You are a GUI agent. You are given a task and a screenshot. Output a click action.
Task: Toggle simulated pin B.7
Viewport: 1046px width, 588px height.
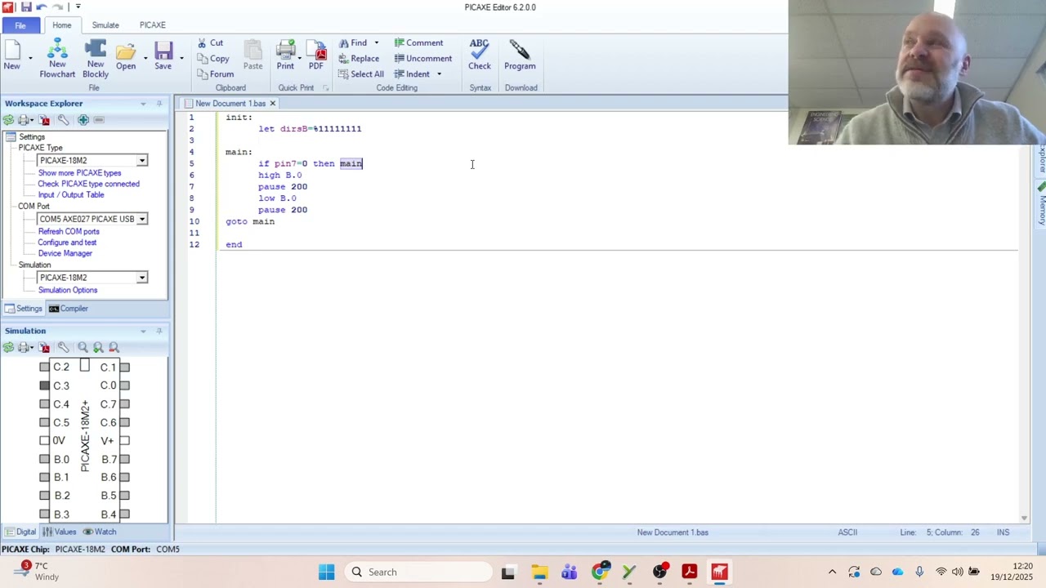click(124, 459)
